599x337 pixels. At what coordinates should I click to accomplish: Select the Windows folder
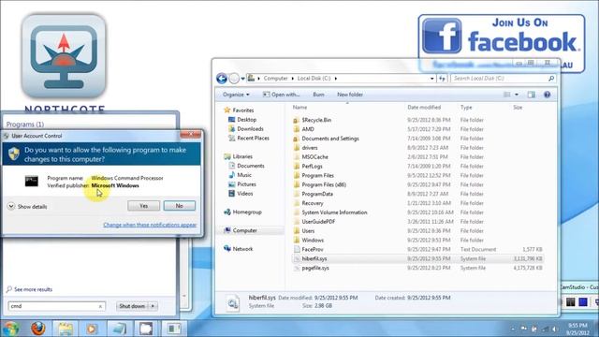point(309,240)
